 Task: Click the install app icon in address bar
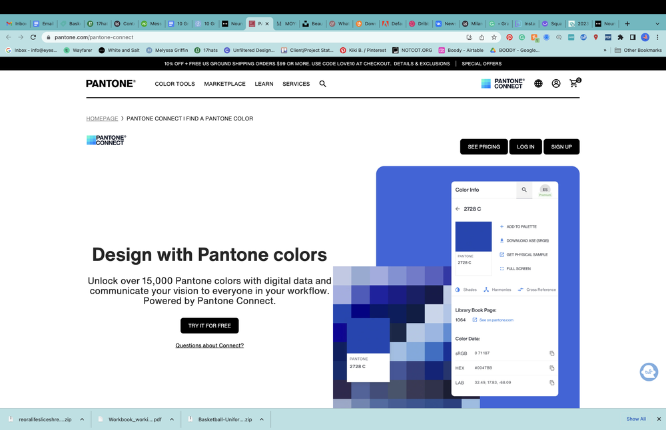pyautogui.click(x=470, y=37)
